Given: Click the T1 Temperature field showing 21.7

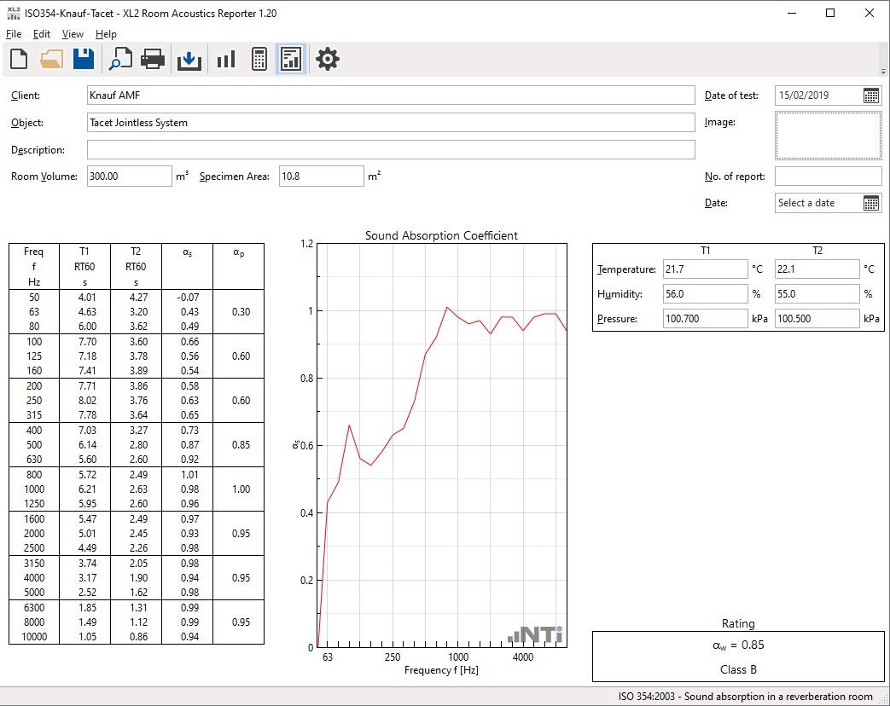Looking at the screenshot, I should (704, 269).
